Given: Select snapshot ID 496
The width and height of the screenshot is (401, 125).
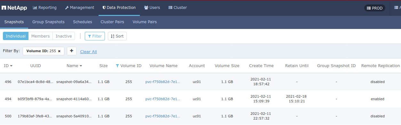Looking at the screenshot, I should coord(8,82).
